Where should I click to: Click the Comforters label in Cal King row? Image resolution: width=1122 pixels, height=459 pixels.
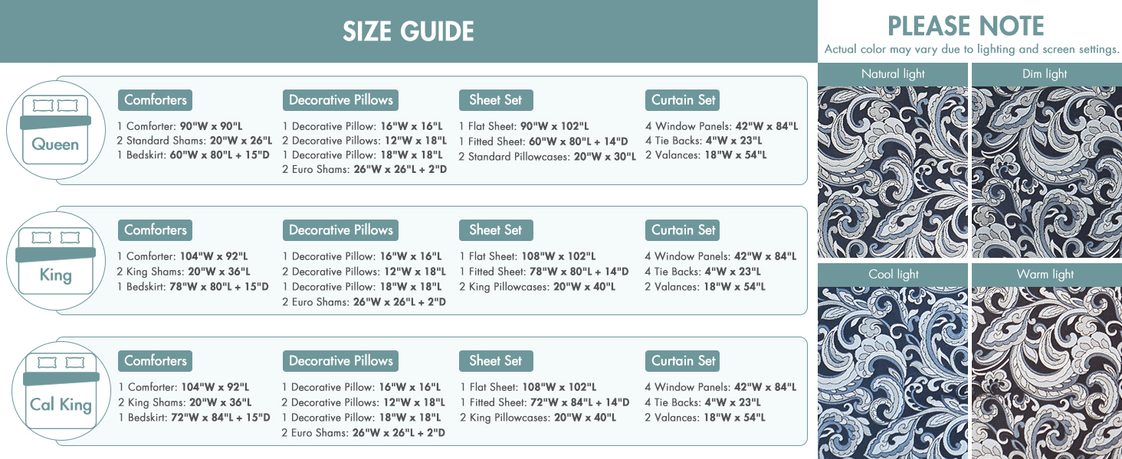pyautogui.click(x=155, y=361)
